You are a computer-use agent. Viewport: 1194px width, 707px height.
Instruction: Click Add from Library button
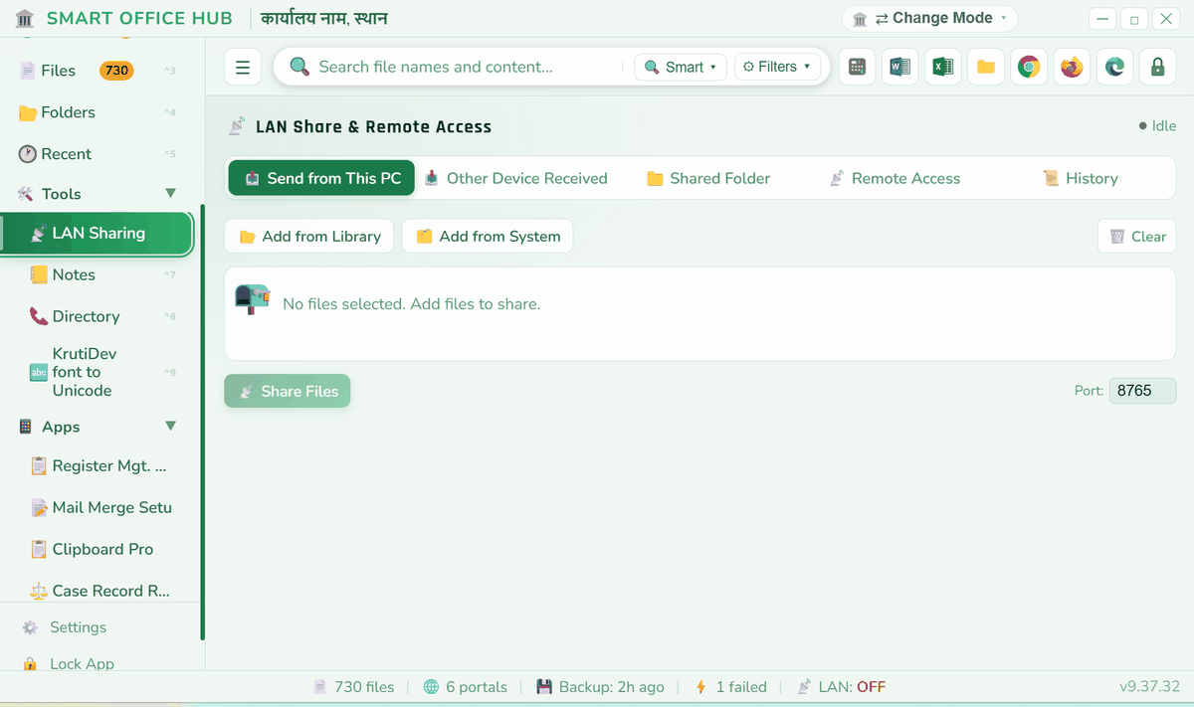click(x=309, y=237)
